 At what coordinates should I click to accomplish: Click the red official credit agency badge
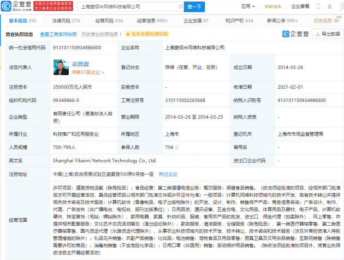[53, 6]
